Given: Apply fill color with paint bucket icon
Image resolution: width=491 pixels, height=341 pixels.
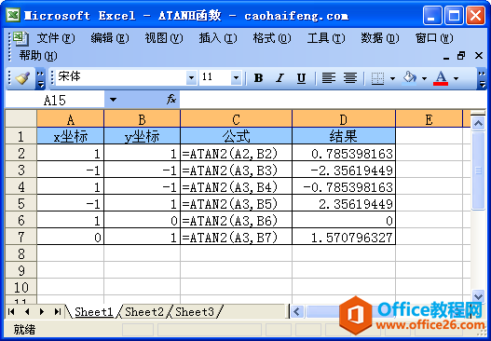Looking at the screenshot, I should (x=410, y=77).
